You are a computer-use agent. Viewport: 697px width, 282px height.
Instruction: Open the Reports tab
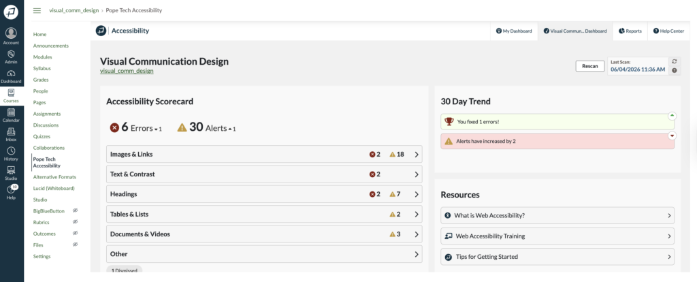pos(630,31)
